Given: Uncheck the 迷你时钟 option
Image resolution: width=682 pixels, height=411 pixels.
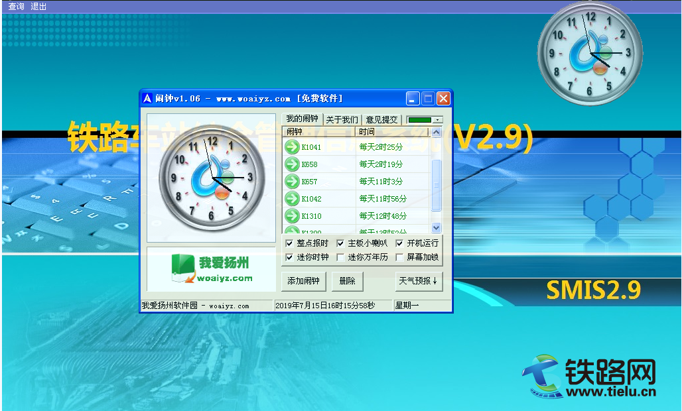Looking at the screenshot, I should tap(289, 257).
